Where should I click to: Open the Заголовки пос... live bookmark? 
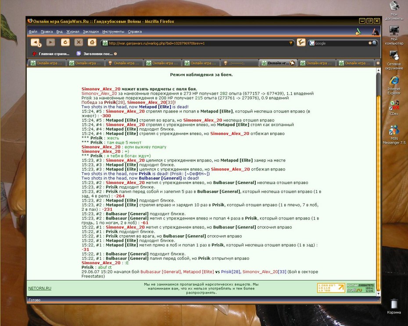pos(97,54)
